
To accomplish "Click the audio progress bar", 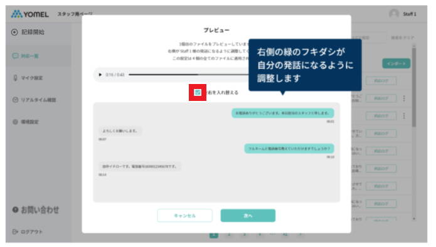I will (189, 75).
